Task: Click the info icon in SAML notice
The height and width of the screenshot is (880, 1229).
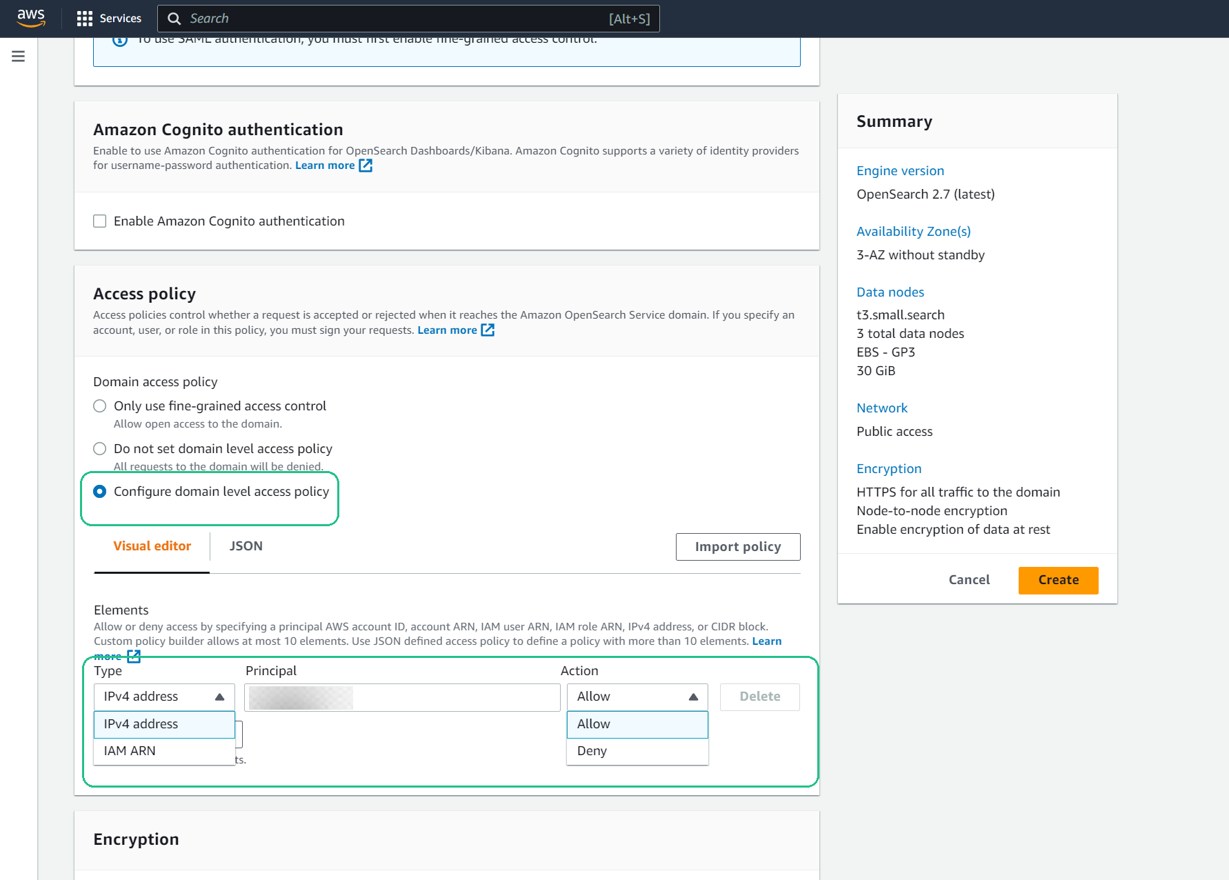Action: click(x=120, y=40)
